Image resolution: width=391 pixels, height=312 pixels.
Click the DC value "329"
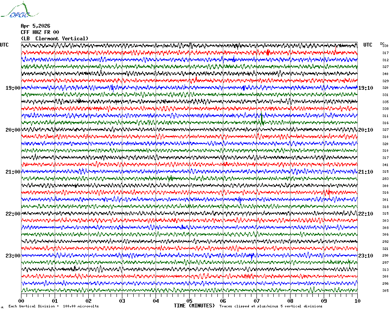click(386, 81)
